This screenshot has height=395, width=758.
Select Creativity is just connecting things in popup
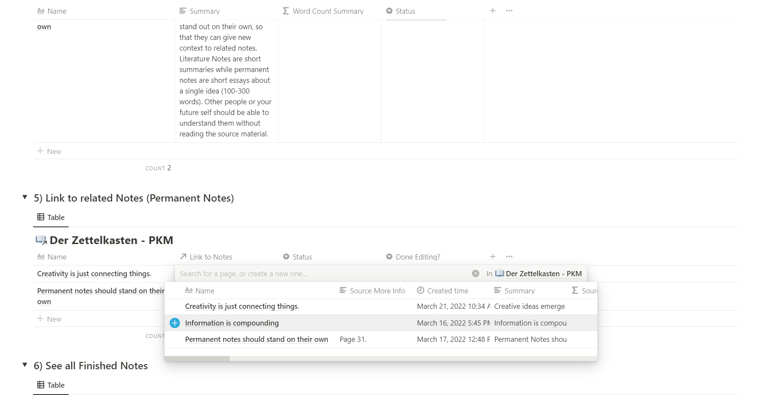[242, 306]
